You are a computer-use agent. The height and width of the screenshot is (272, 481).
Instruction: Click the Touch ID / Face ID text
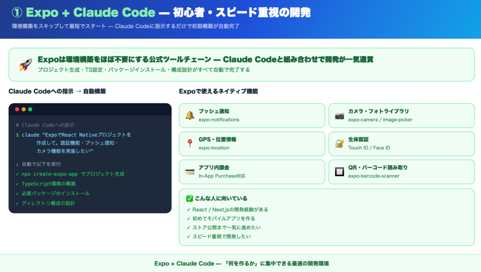[x=369, y=148]
